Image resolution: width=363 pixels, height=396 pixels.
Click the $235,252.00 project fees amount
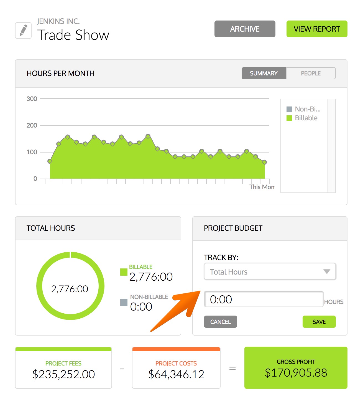click(x=63, y=374)
